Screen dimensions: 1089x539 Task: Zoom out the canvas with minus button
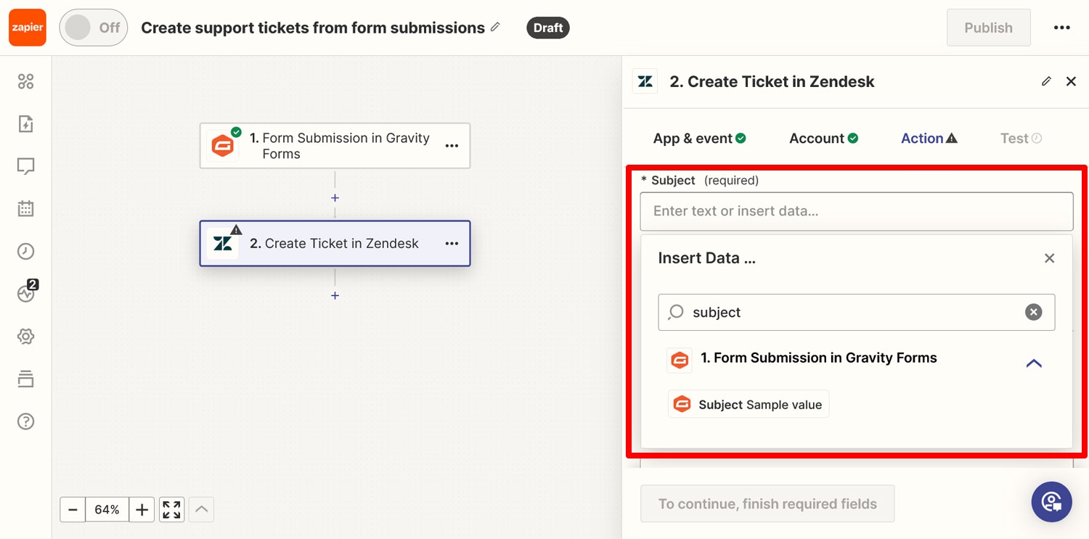tap(73, 510)
